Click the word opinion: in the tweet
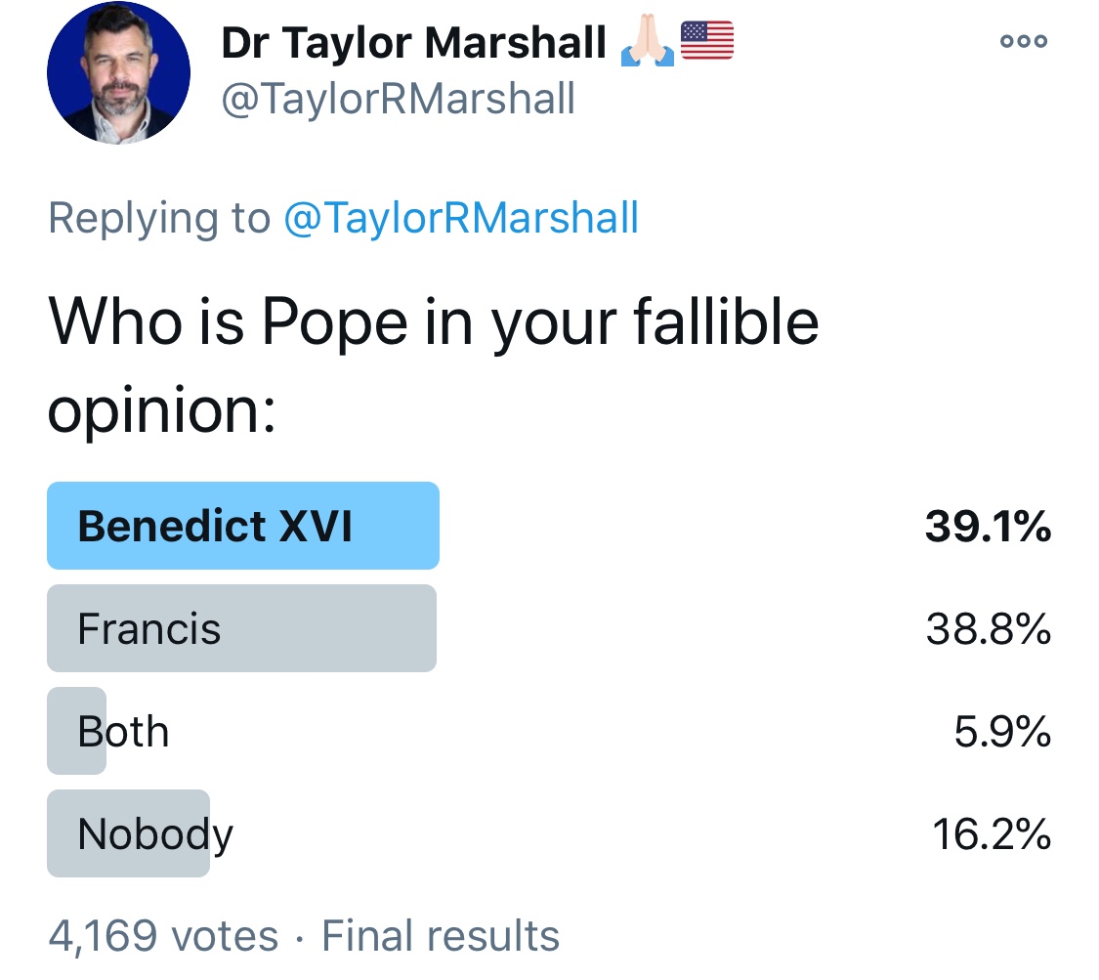Screen dimensions: 1099x980 (x=162, y=413)
